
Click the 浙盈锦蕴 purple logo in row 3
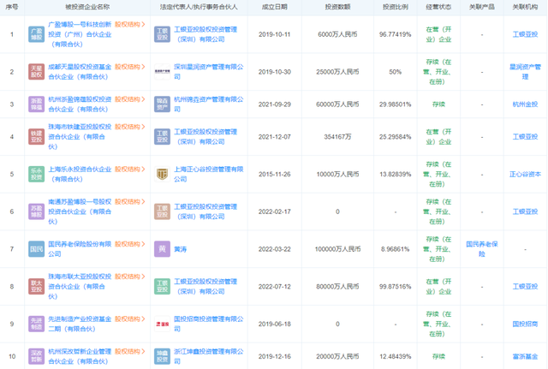point(36,104)
